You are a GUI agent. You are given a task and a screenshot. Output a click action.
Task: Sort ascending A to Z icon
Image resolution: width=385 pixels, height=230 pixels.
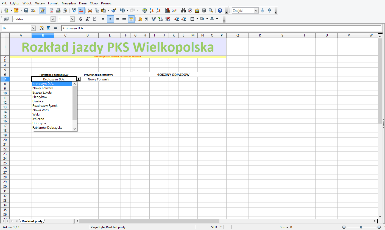coord(152,10)
